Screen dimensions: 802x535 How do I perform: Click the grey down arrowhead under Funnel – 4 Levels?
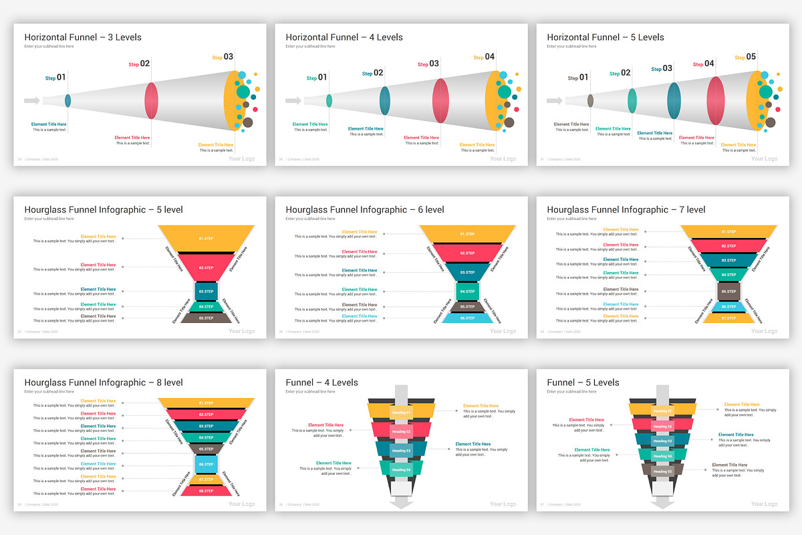pos(402,504)
